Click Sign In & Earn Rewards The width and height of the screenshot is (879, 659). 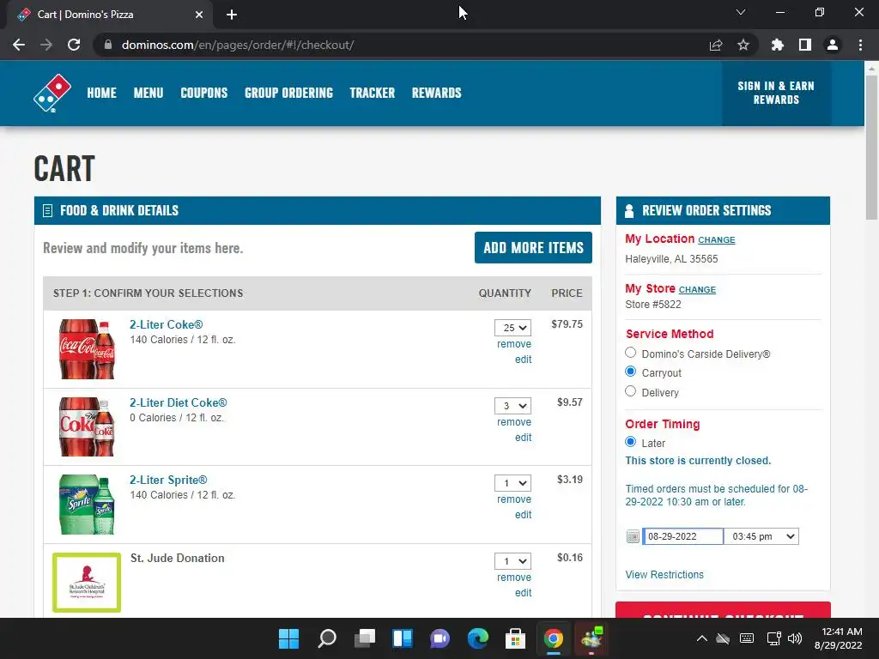[776, 93]
